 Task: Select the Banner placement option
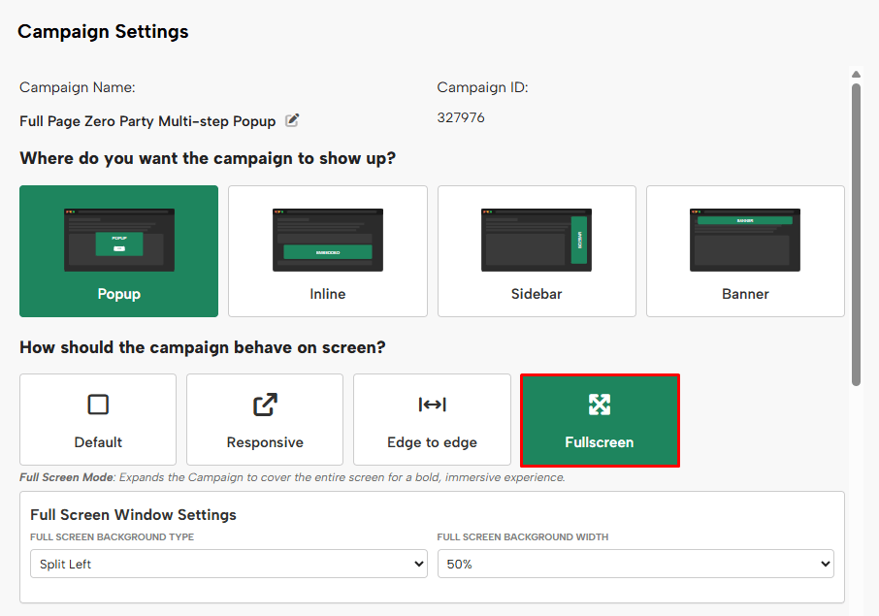[745, 251]
